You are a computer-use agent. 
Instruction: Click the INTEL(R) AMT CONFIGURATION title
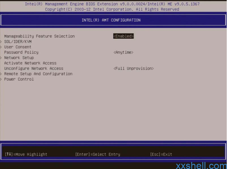pos(111,20)
